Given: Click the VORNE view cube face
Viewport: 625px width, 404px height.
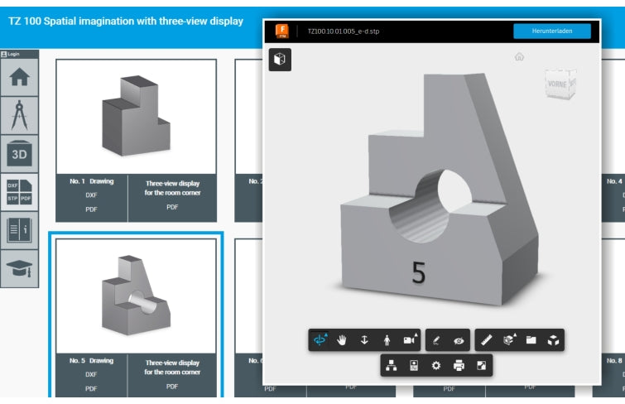Looking at the screenshot, I should [x=560, y=84].
